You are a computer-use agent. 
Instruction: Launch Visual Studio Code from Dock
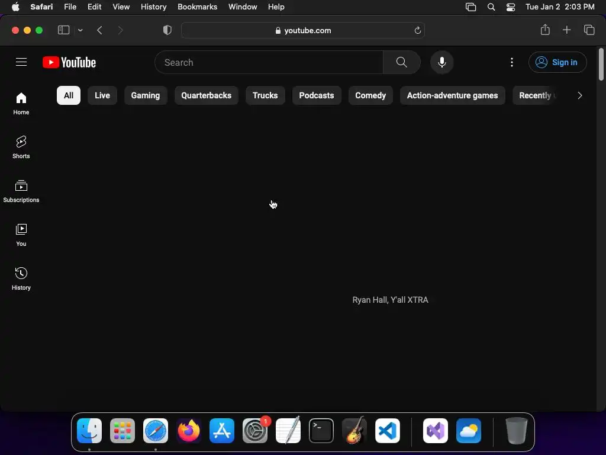click(388, 431)
